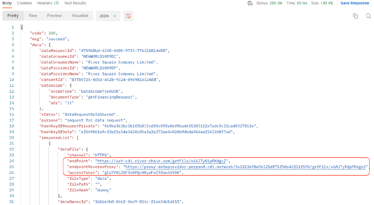Select the Pretty view mode
374x205 pixels.
(13, 16)
